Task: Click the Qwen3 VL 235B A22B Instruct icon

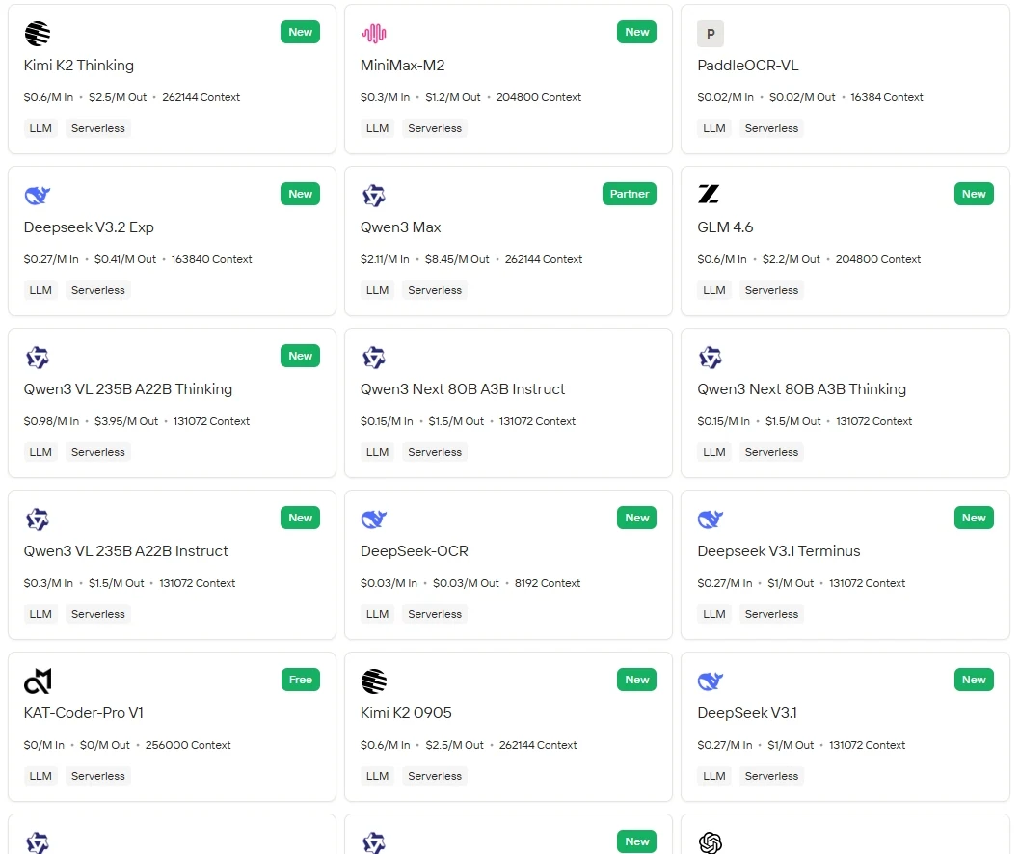Action: (x=37, y=519)
